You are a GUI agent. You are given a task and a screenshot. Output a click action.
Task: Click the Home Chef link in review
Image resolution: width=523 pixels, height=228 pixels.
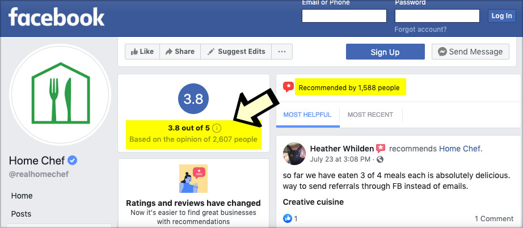pos(460,149)
